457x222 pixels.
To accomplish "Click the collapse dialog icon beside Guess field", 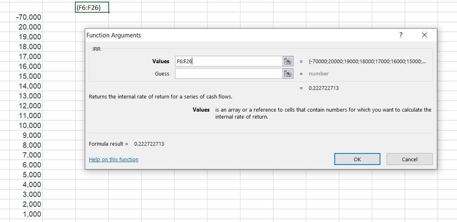I will click(288, 73).
